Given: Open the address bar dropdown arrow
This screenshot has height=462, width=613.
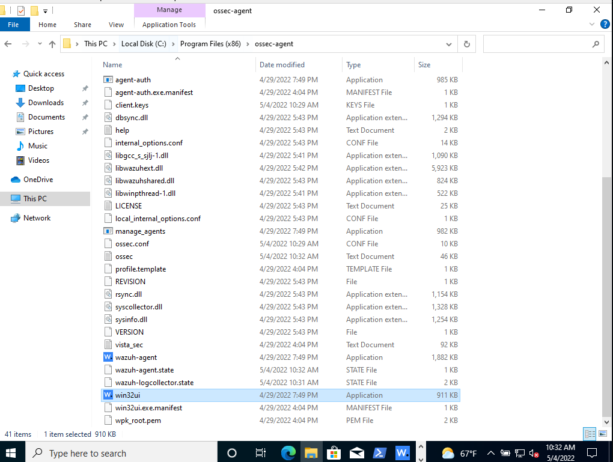Looking at the screenshot, I should (448, 44).
